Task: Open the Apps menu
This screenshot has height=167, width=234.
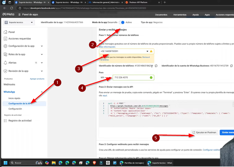Action: point(207,15)
